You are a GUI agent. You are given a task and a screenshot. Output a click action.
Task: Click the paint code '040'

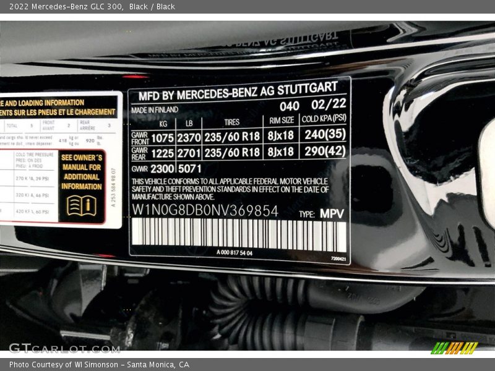tap(290, 106)
